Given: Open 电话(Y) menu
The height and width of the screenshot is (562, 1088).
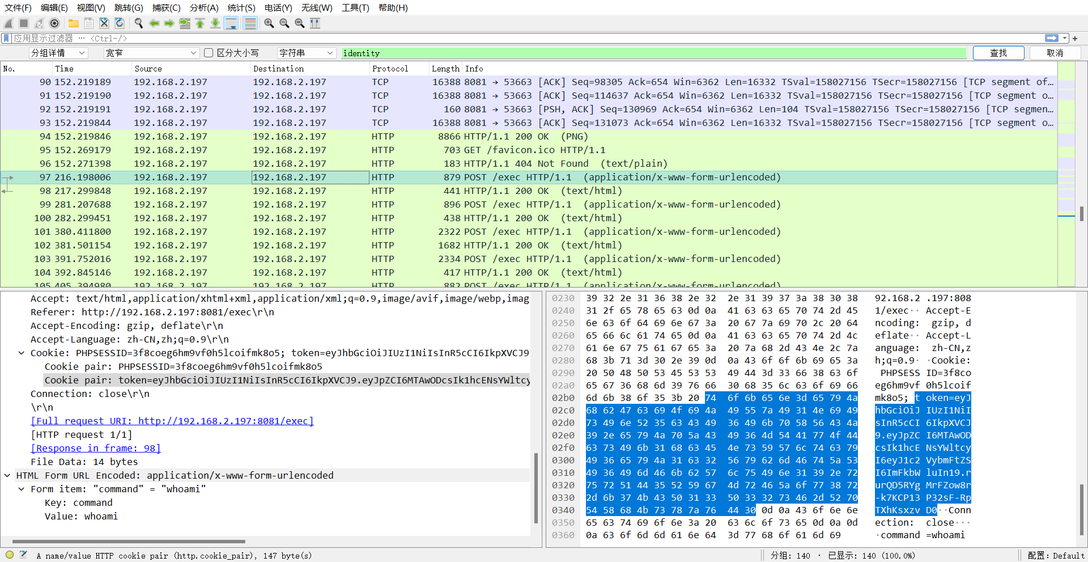Looking at the screenshot, I should pyautogui.click(x=278, y=8).
